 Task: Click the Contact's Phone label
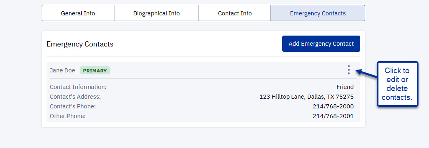(73, 106)
